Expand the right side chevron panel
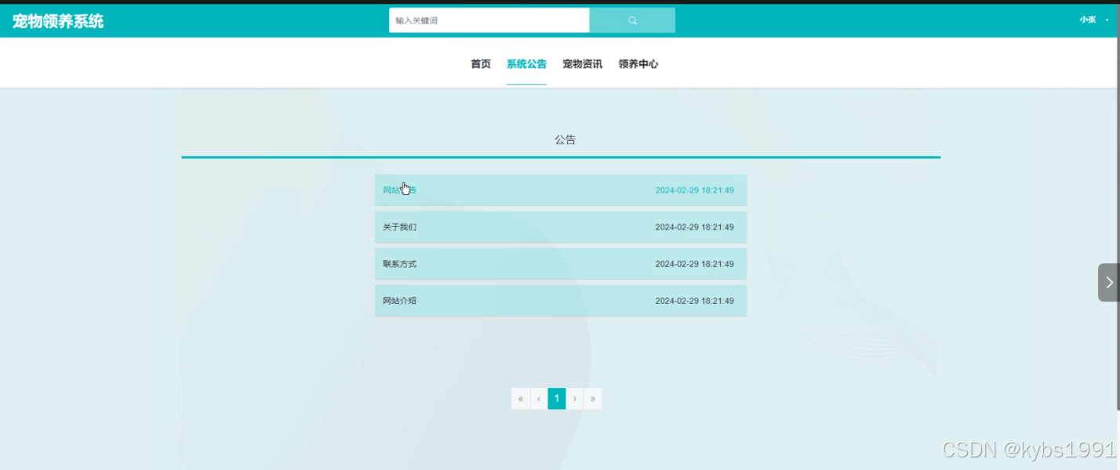The width and height of the screenshot is (1120, 470). coord(1108,283)
